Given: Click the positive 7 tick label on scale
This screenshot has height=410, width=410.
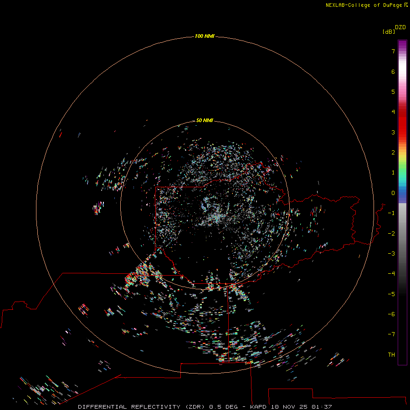Looking at the screenshot, I should coord(393,51).
